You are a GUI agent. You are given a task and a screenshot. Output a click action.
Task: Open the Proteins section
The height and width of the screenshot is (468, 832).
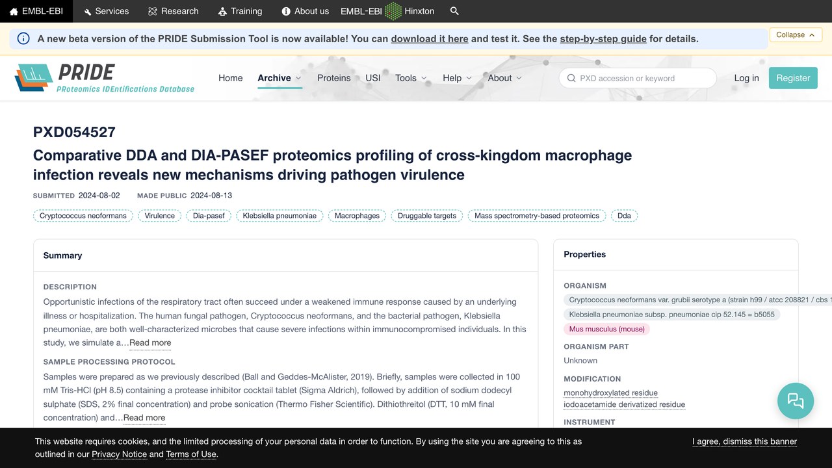tap(334, 78)
